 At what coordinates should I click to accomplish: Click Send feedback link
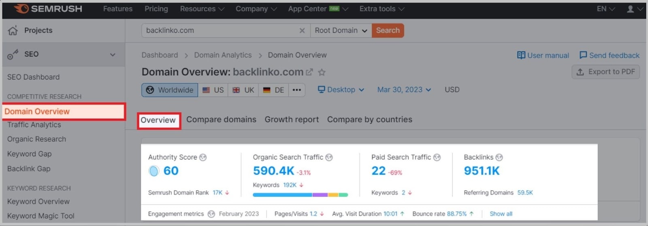tap(610, 55)
